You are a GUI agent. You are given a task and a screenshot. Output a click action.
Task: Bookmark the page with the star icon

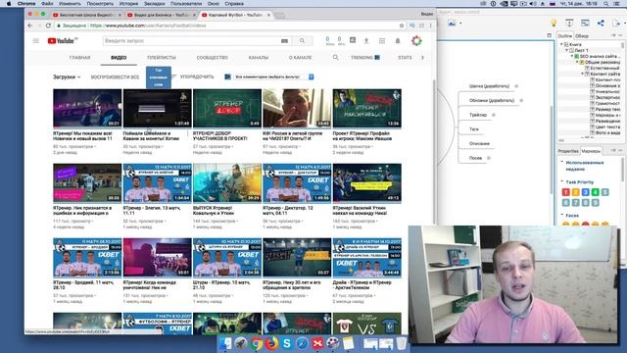point(402,25)
